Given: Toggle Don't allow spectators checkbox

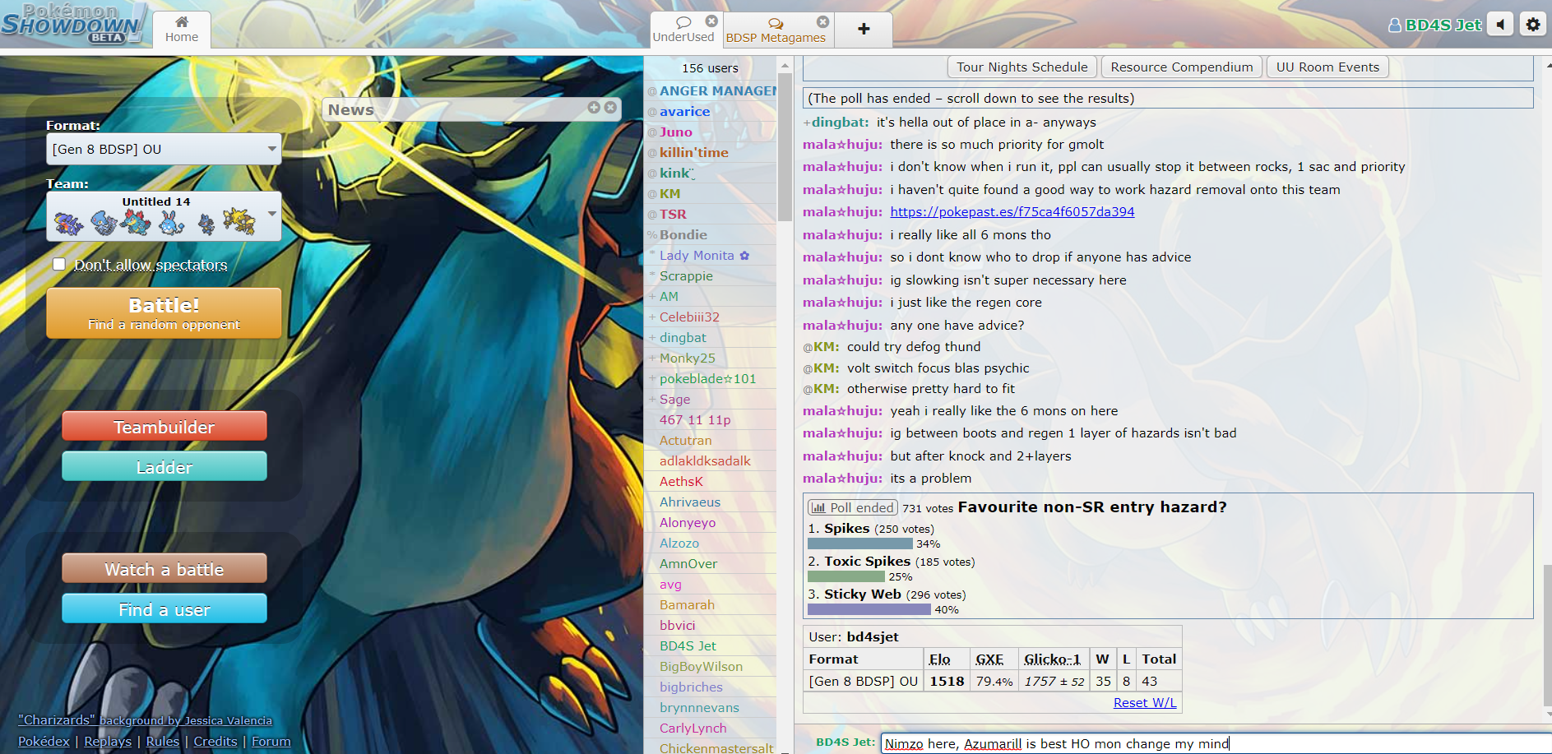Looking at the screenshot, I should click(x=59, y=264).
